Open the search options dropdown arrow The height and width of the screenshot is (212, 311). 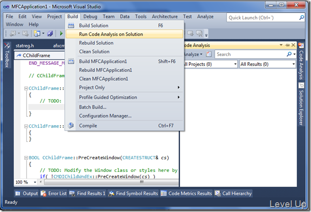295,54
